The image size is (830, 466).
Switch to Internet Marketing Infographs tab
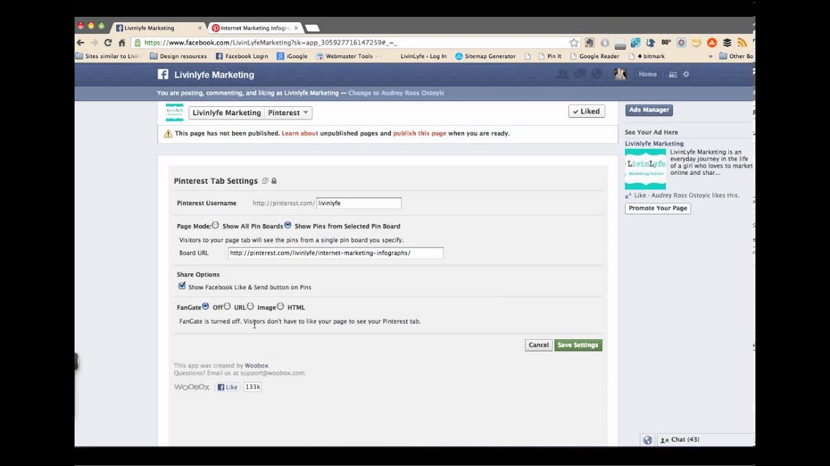tap(255, 28)
